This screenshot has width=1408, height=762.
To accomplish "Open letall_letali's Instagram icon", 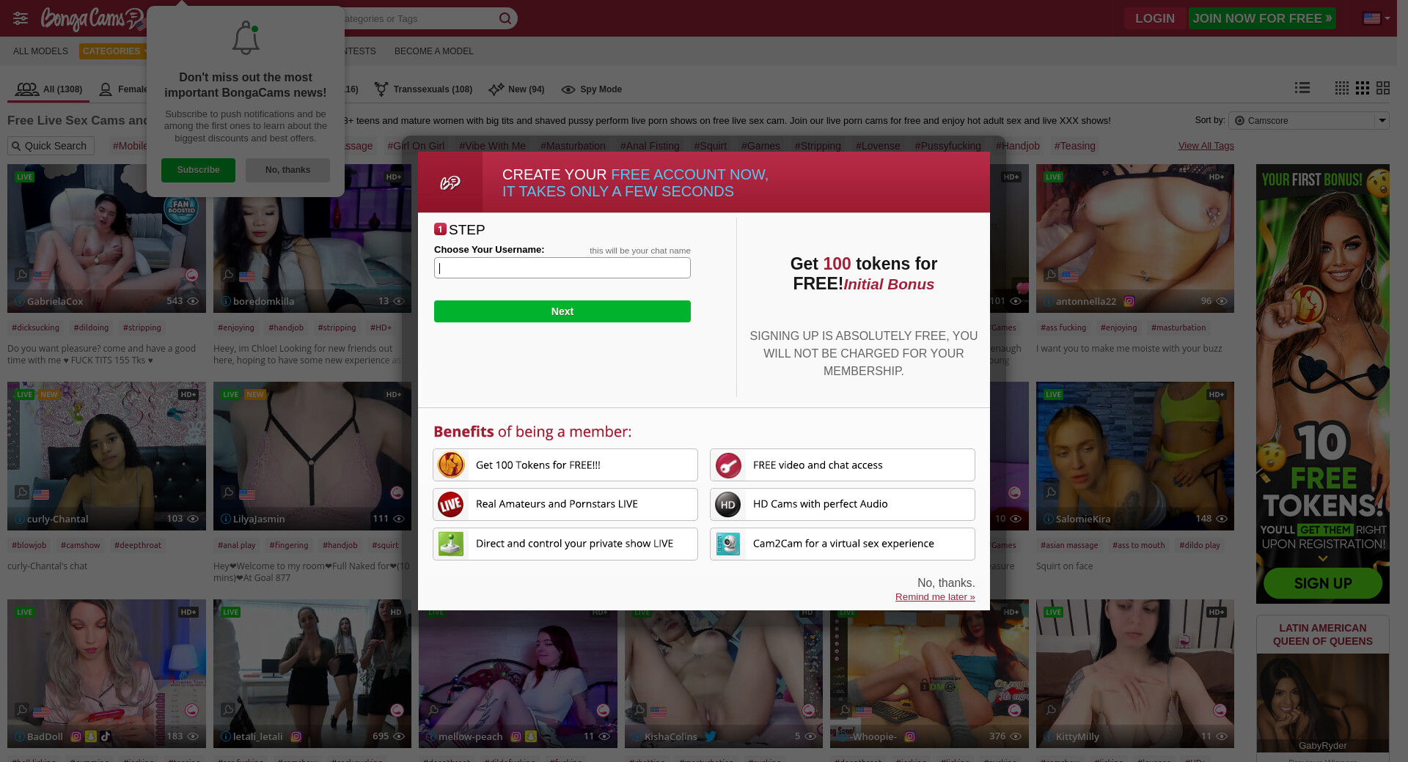I will [296, 736].
